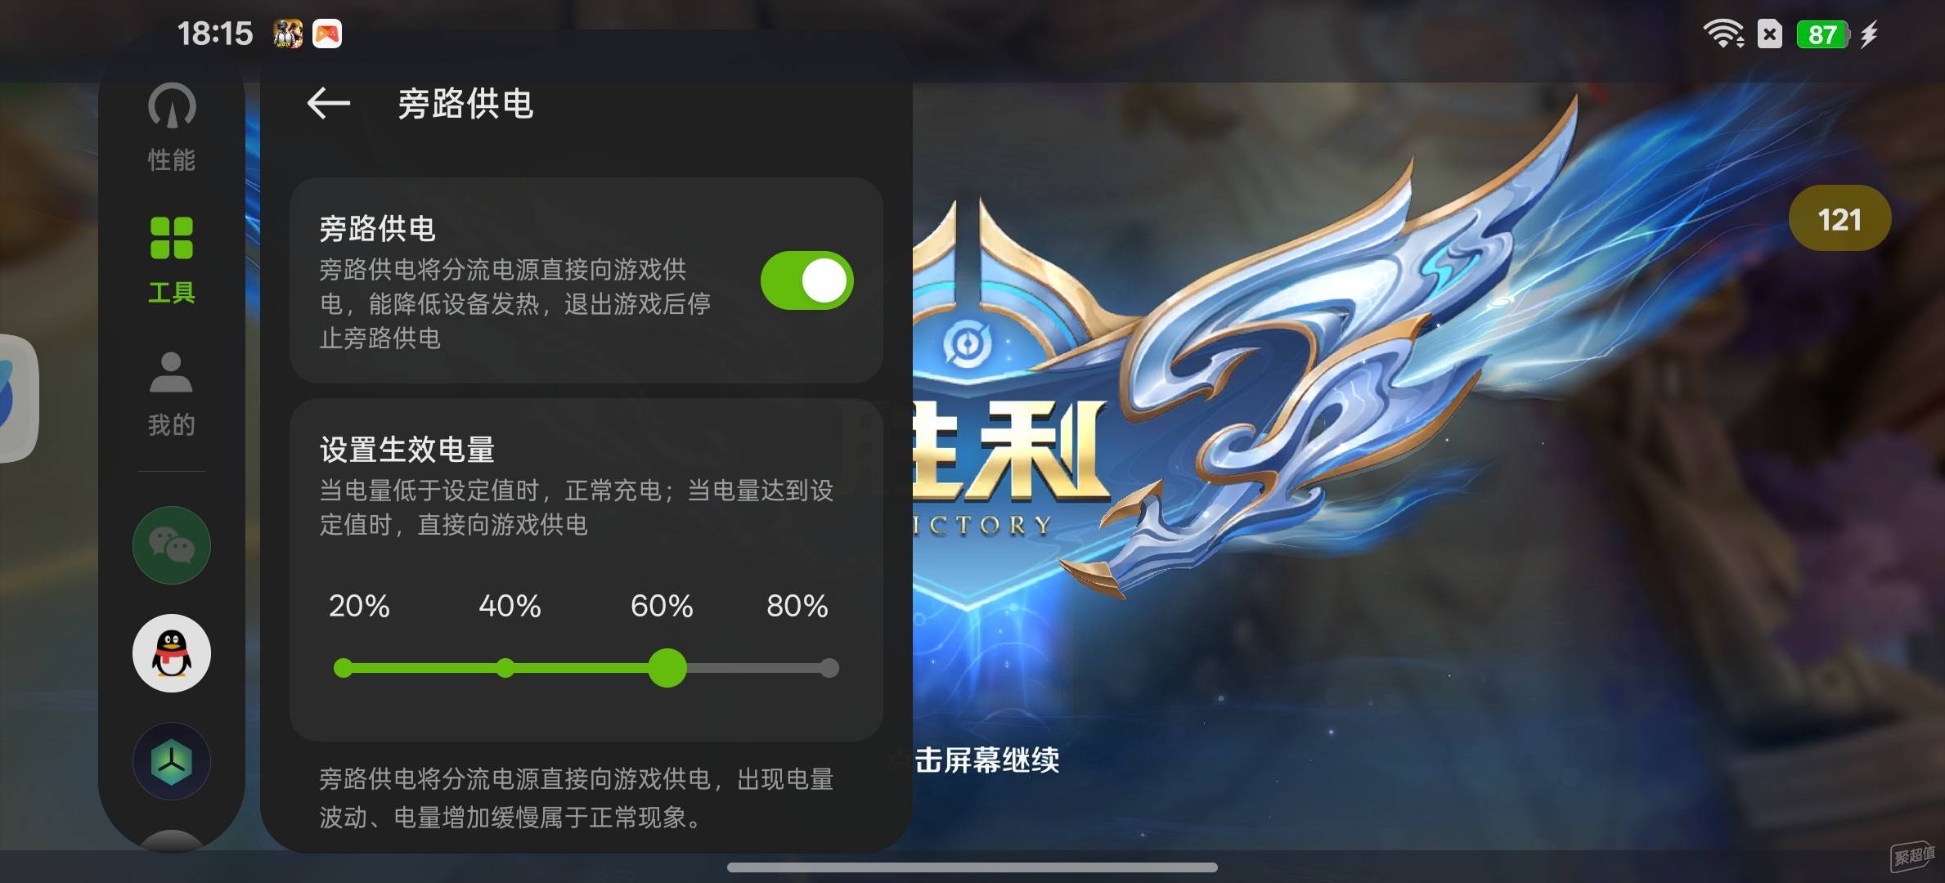The image size is (1945, 883).
Task: Open the 我的 profile tab
Action: (x=172, y=393)
